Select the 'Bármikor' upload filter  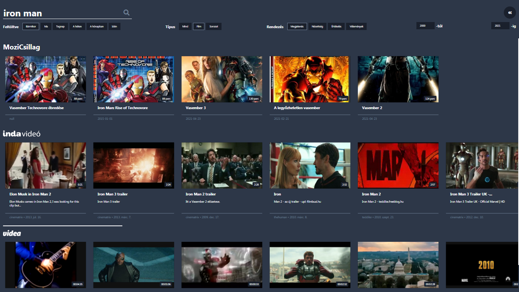click(x=31, y=27)
